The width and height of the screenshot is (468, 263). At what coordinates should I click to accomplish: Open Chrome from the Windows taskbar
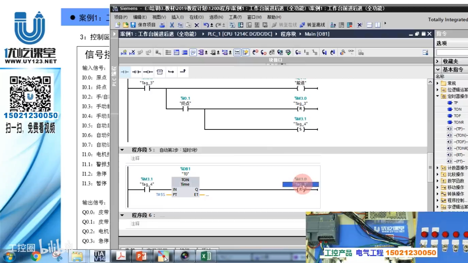coord(35,257)
